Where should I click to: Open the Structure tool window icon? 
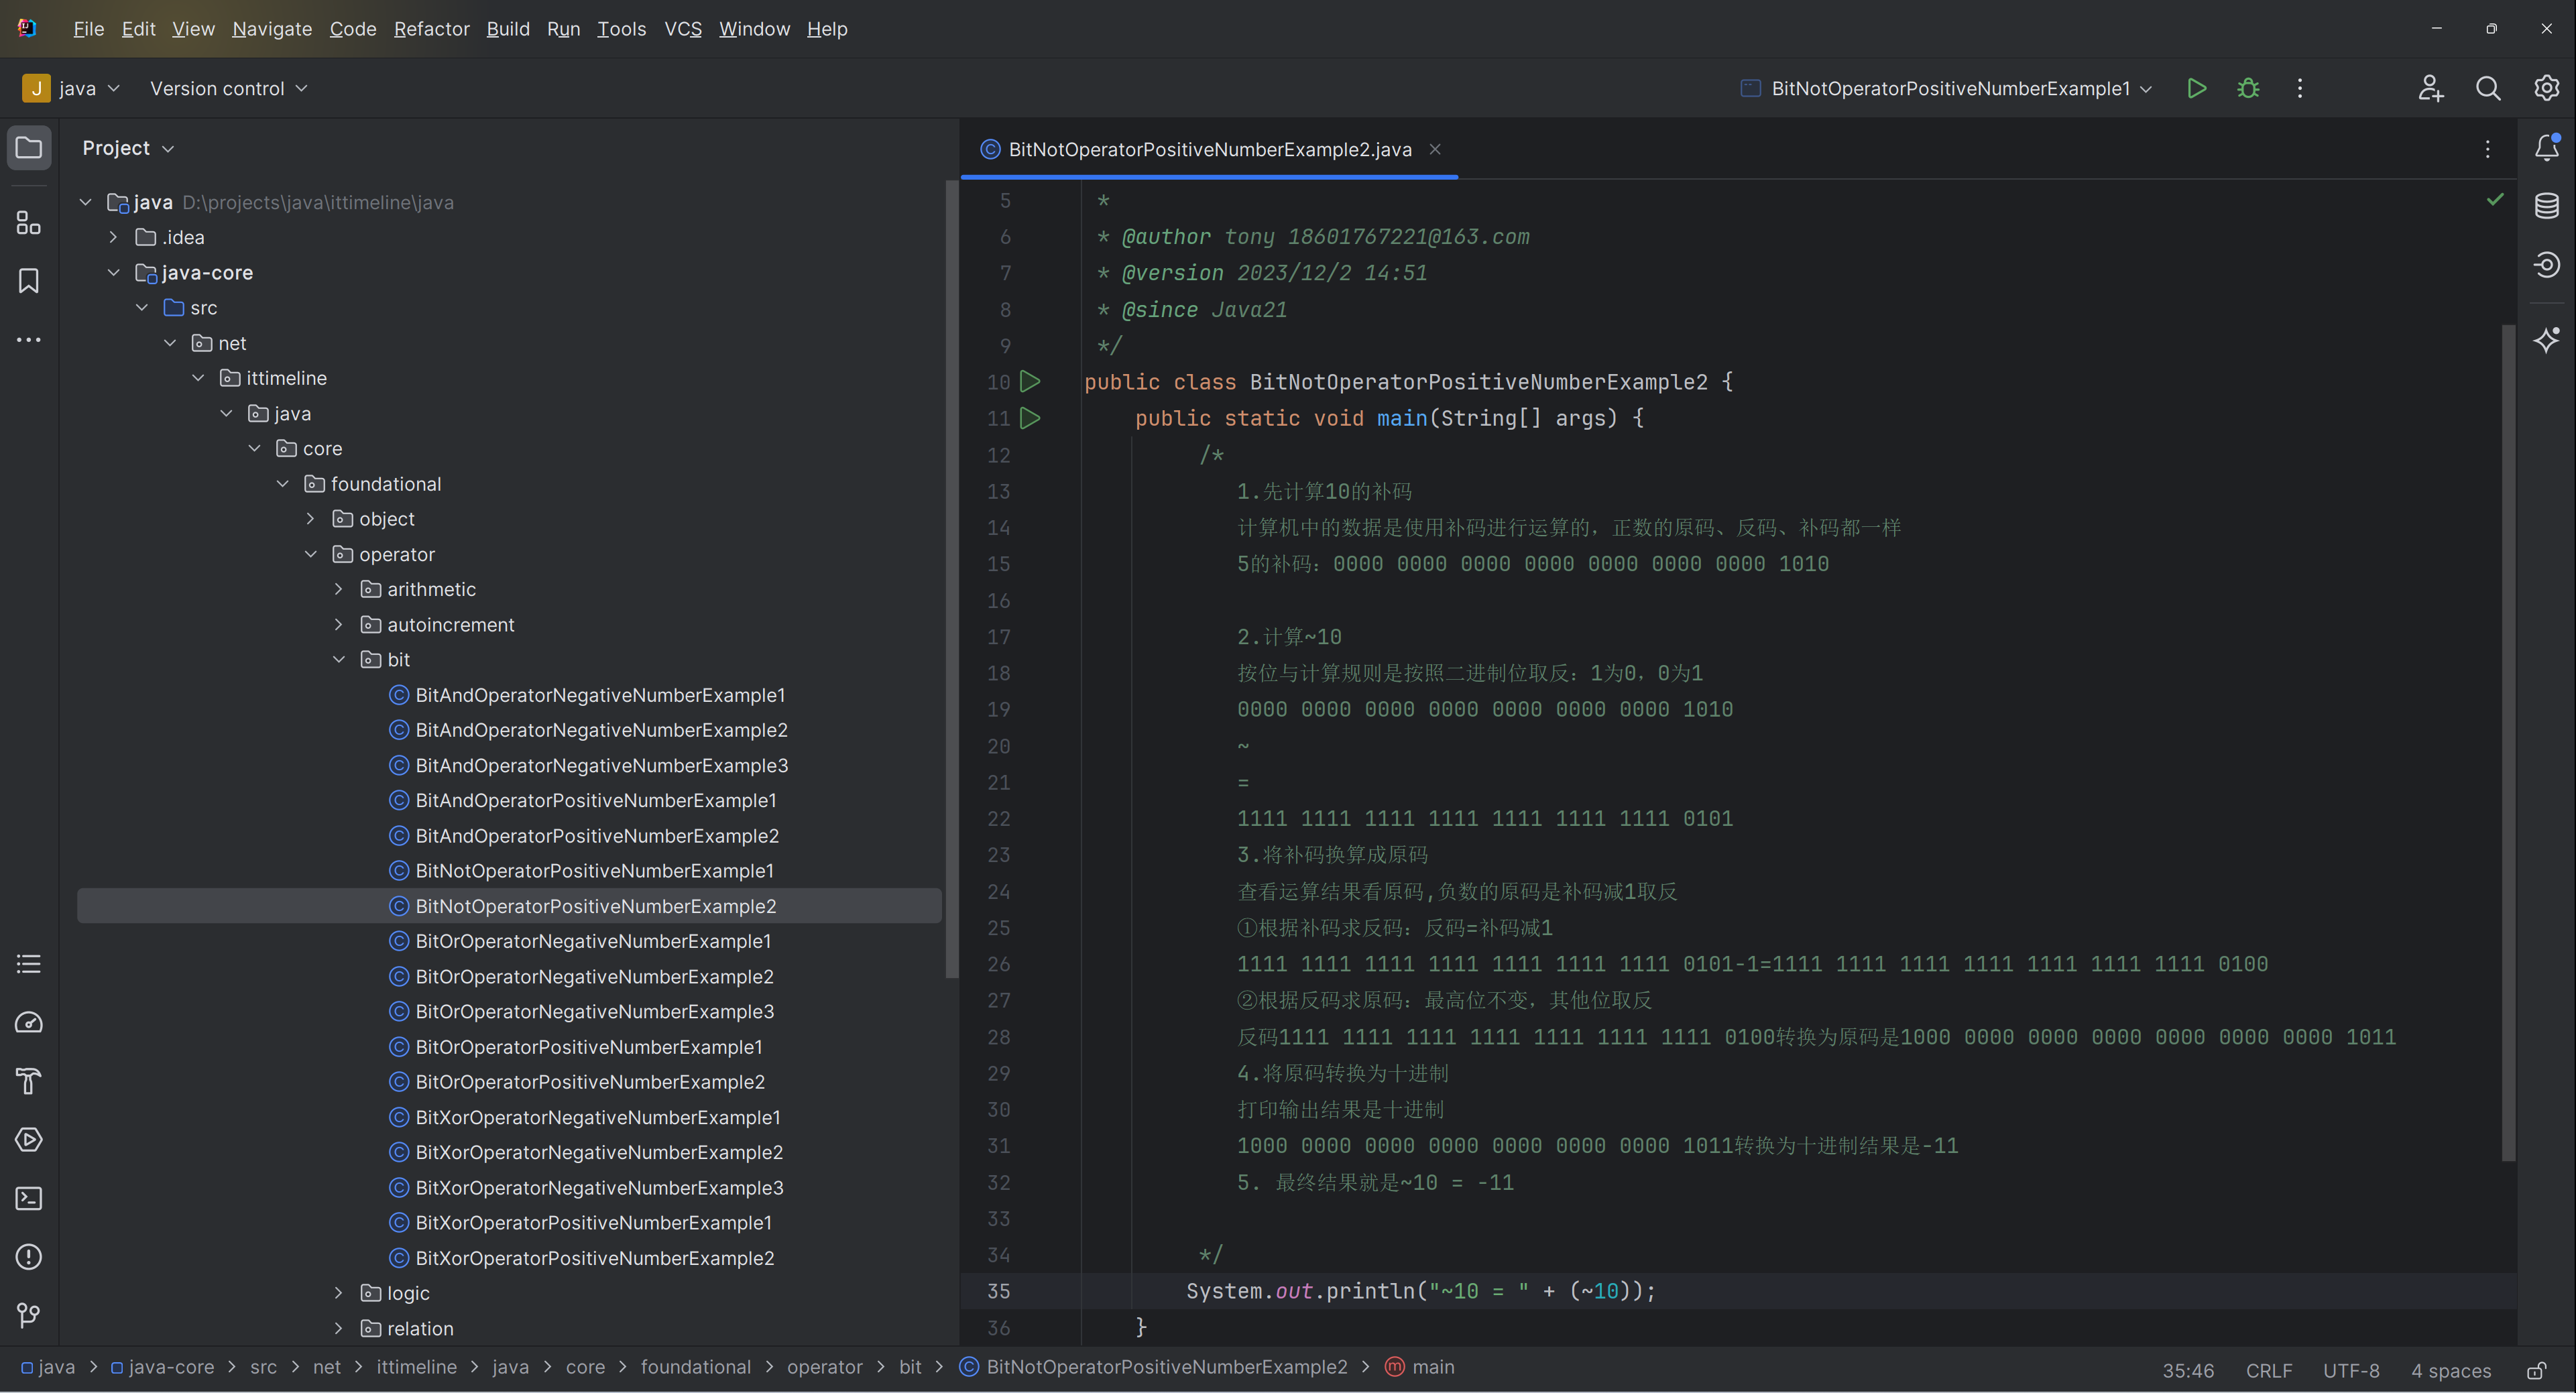pyautogui.click(x=29, y=223)
